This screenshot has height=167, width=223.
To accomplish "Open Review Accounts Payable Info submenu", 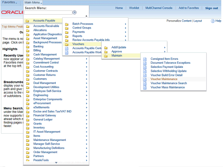I will coord(91,40).
